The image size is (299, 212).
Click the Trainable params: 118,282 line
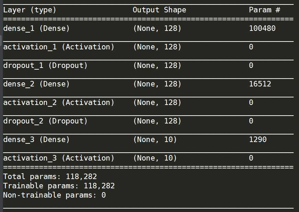[x=59, y=186]
